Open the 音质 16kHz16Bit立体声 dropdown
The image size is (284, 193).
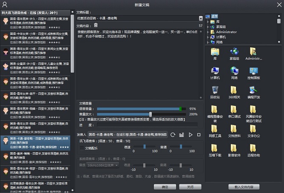(x=102, y=165)
